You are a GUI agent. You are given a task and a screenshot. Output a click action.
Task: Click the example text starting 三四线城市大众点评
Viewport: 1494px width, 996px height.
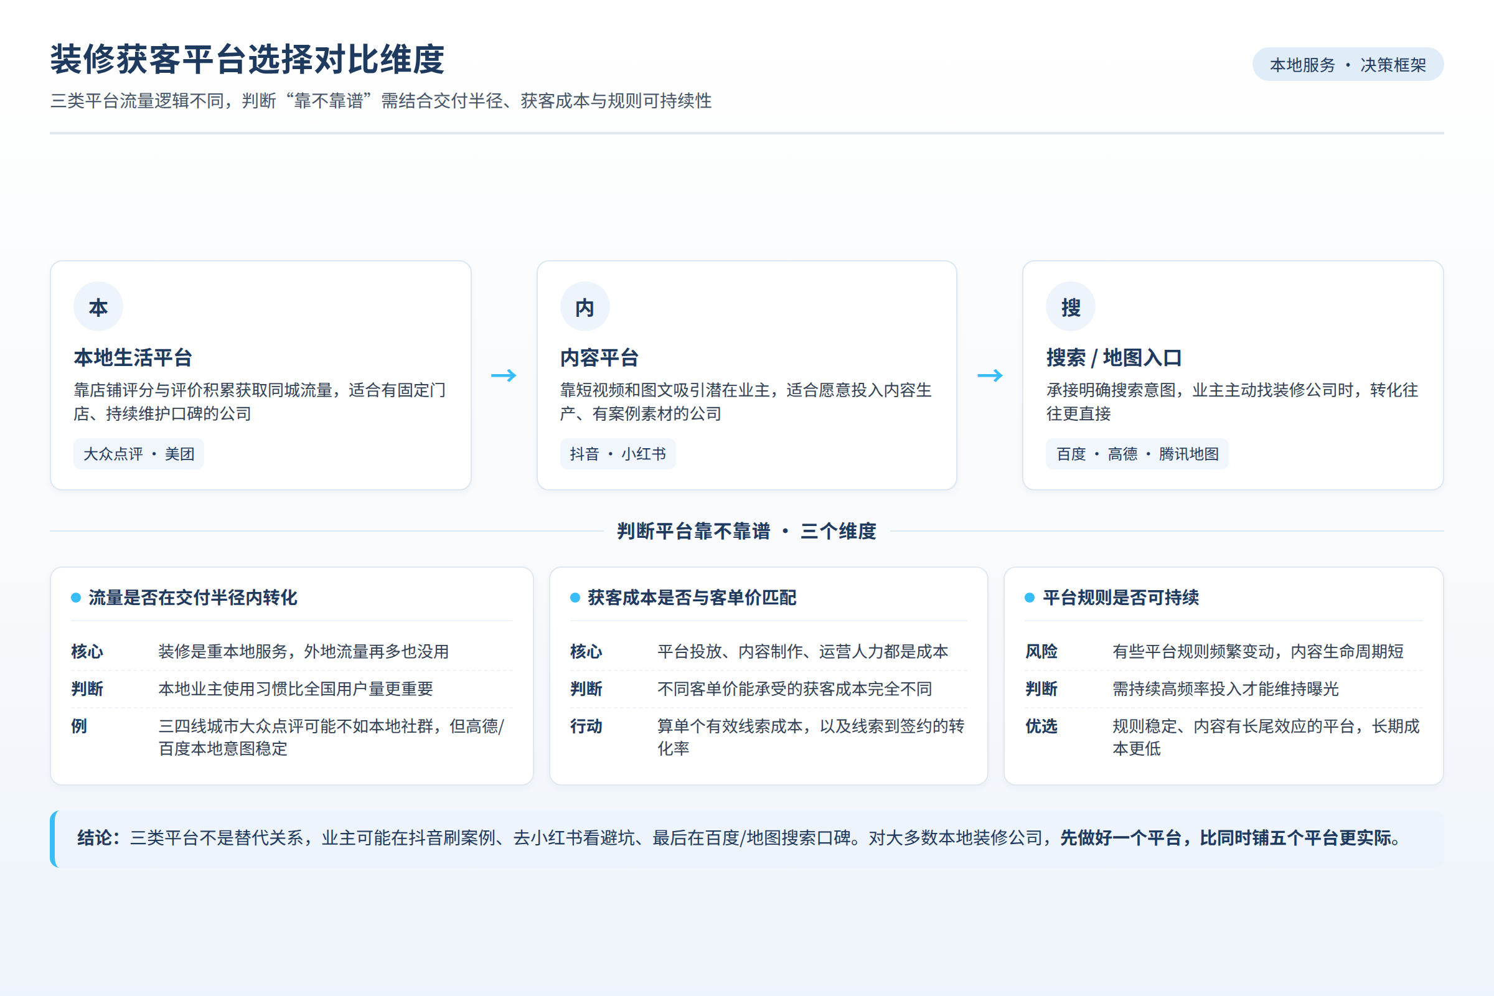point(331,737)
